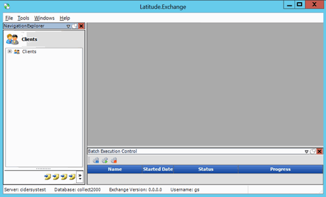Click the third yellow navigation shortcut icon
Screen dimensions: 326x197
(64, 177)
